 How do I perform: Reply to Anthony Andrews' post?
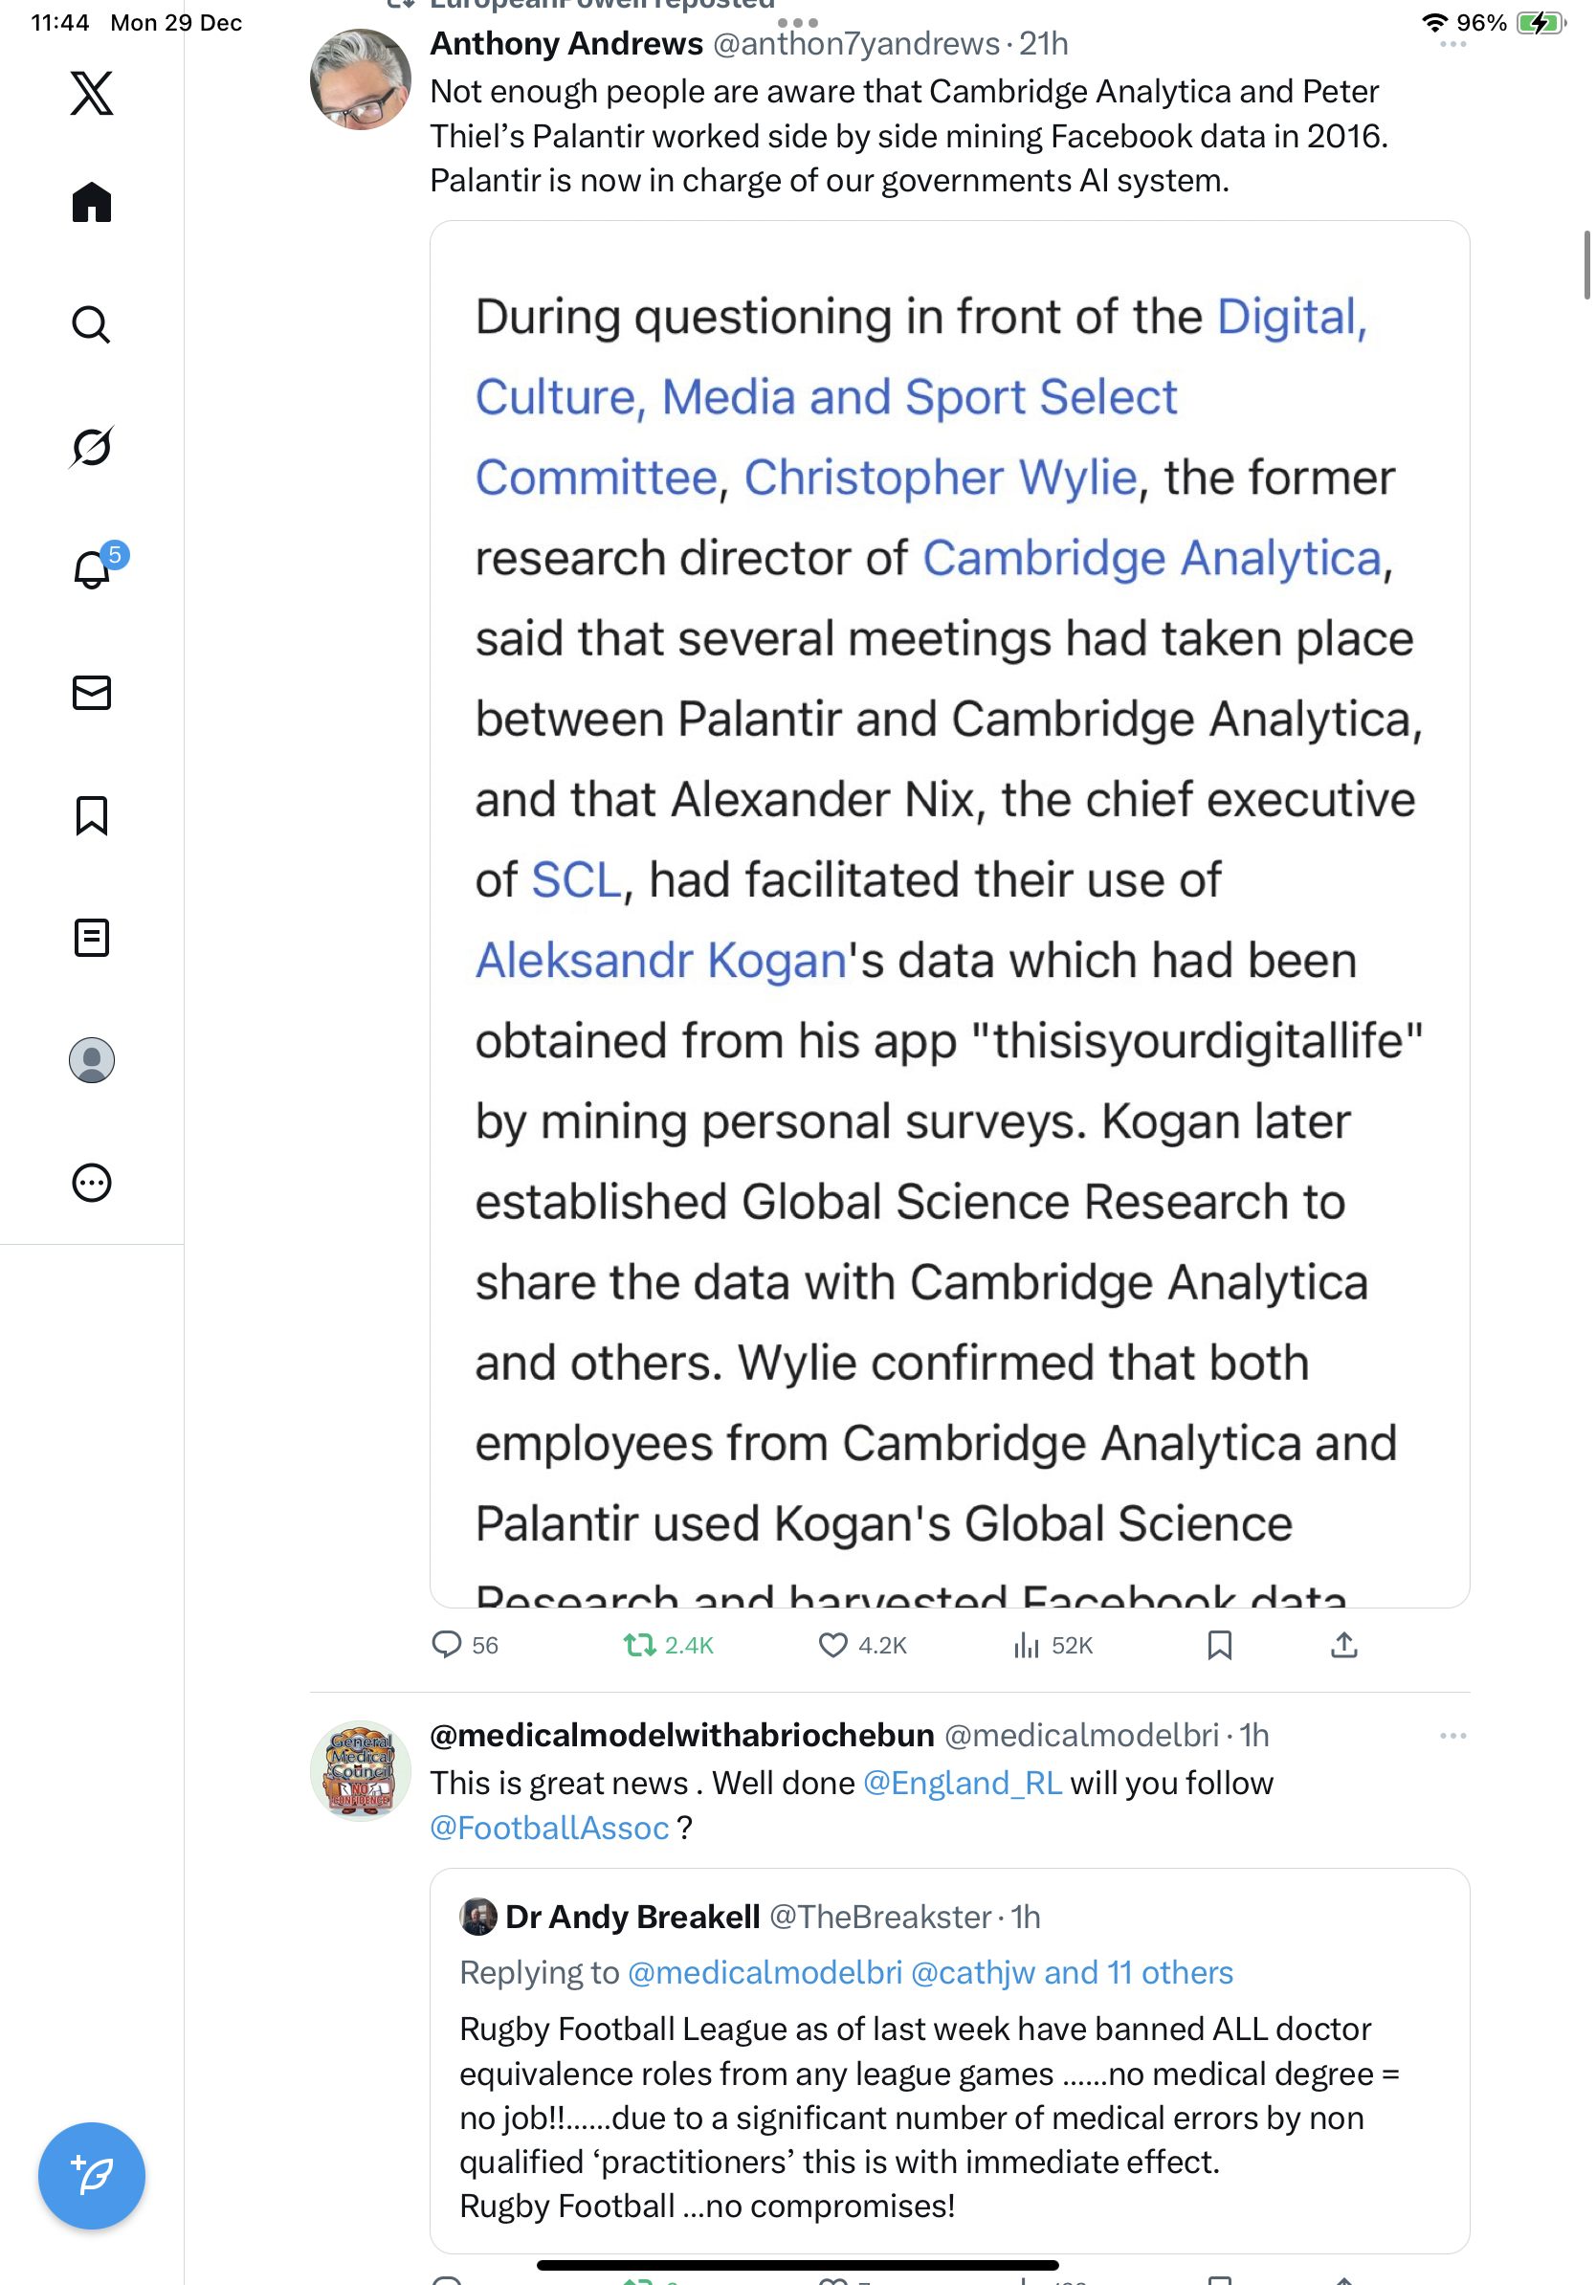tap(447, 1645)
